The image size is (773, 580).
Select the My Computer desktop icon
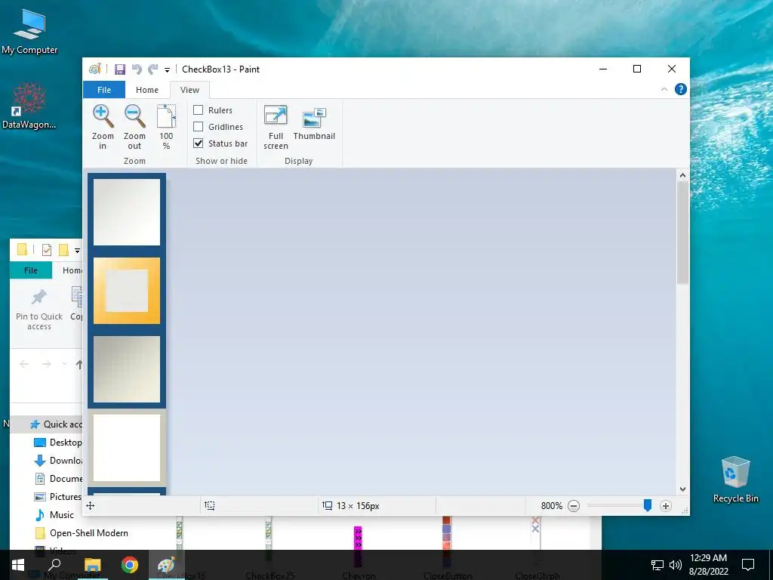(29, 32)
